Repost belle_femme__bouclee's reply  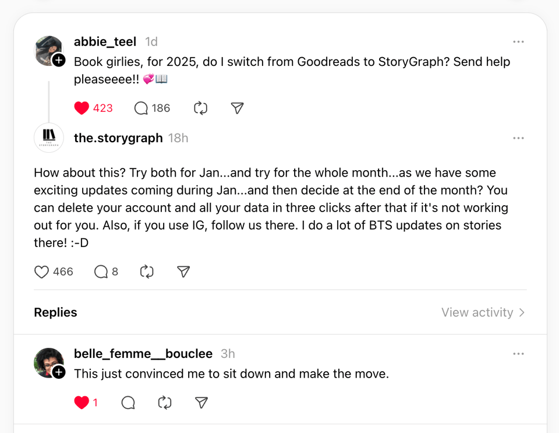(165, 402)
